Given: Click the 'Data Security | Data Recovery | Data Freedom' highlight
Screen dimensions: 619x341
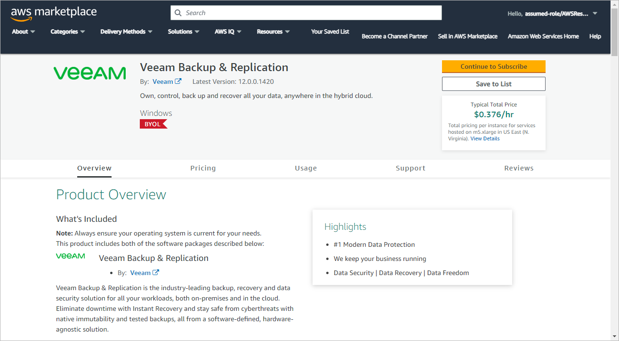Looking at the screenshot, I should [x=401, y=273].
